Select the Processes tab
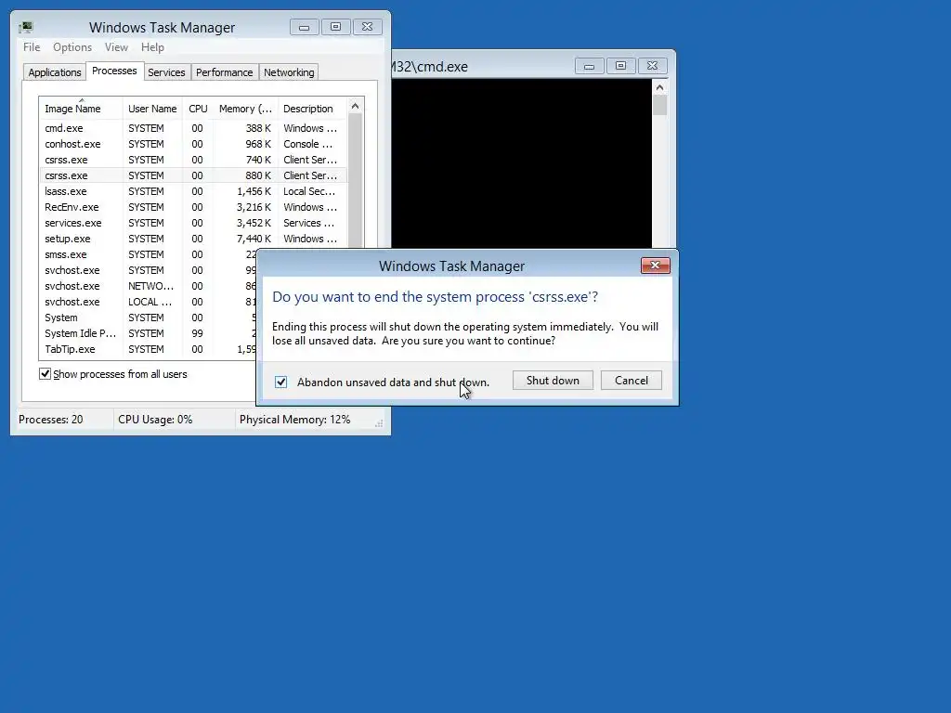 tap(114, 71)
